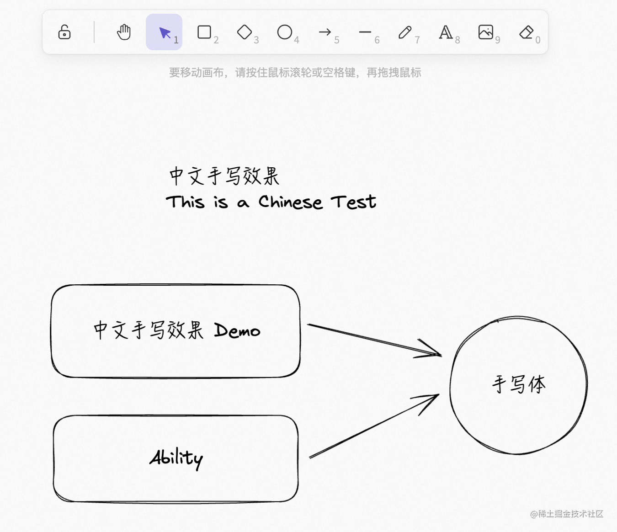Select the Insert image tool
This screenshot has width=617, height=532.
coord(486,32)
